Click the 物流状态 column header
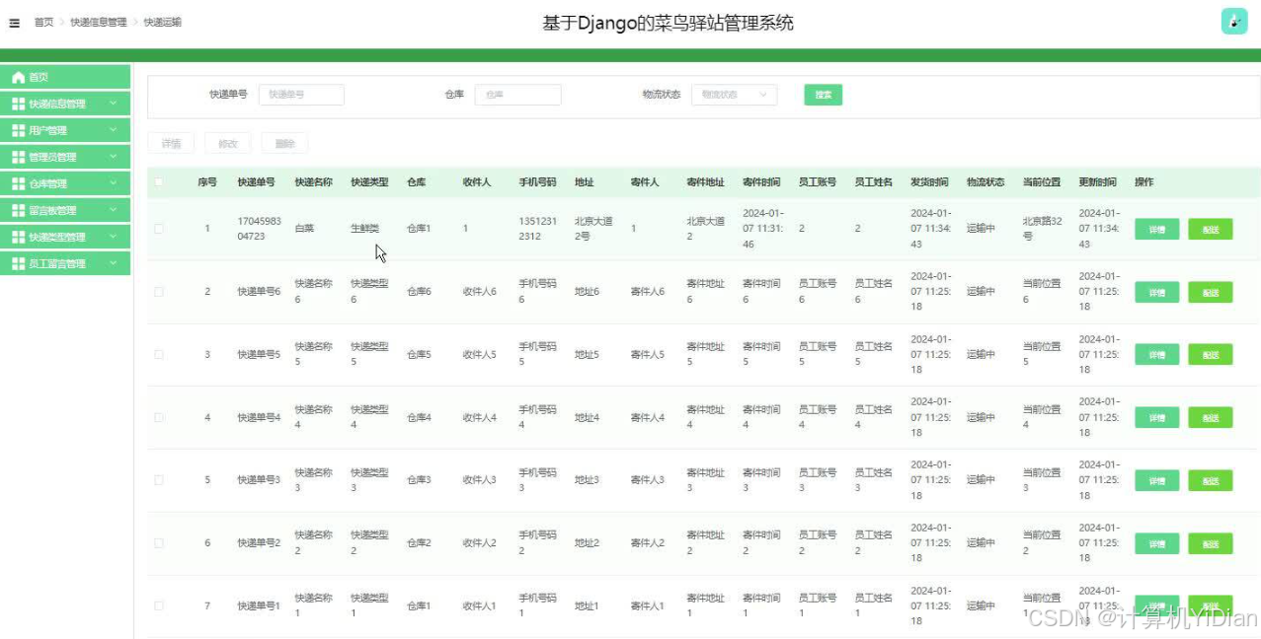The width and height of the screenshot is (1261, 639). 985,182
